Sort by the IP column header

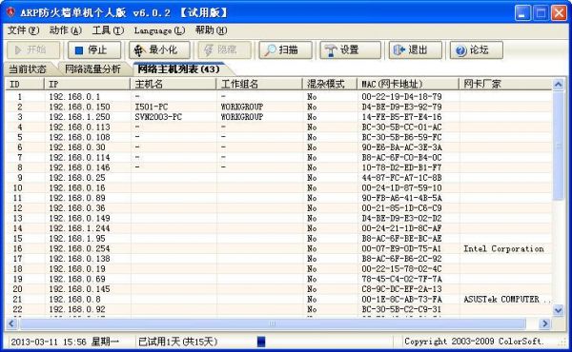(x=87, y=84)
